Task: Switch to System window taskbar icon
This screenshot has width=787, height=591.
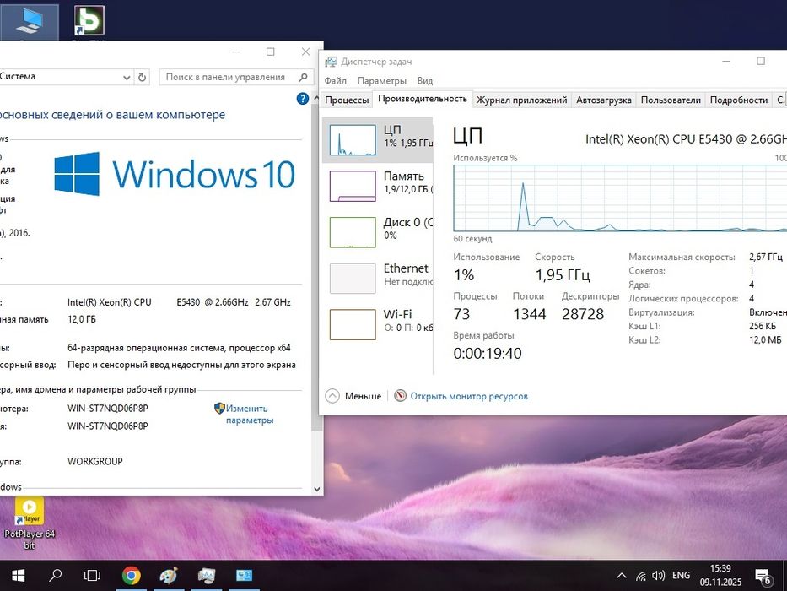Action: click(x=244, y=576)
